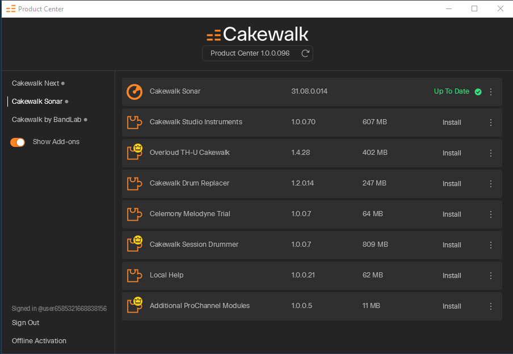
Task: Open the more options menu for Cakewalk Sonar
Action: [491, 92]
